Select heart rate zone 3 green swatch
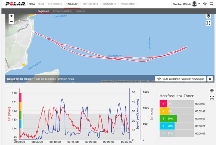Screen dimensions: 216x145 tap(163, 119)
